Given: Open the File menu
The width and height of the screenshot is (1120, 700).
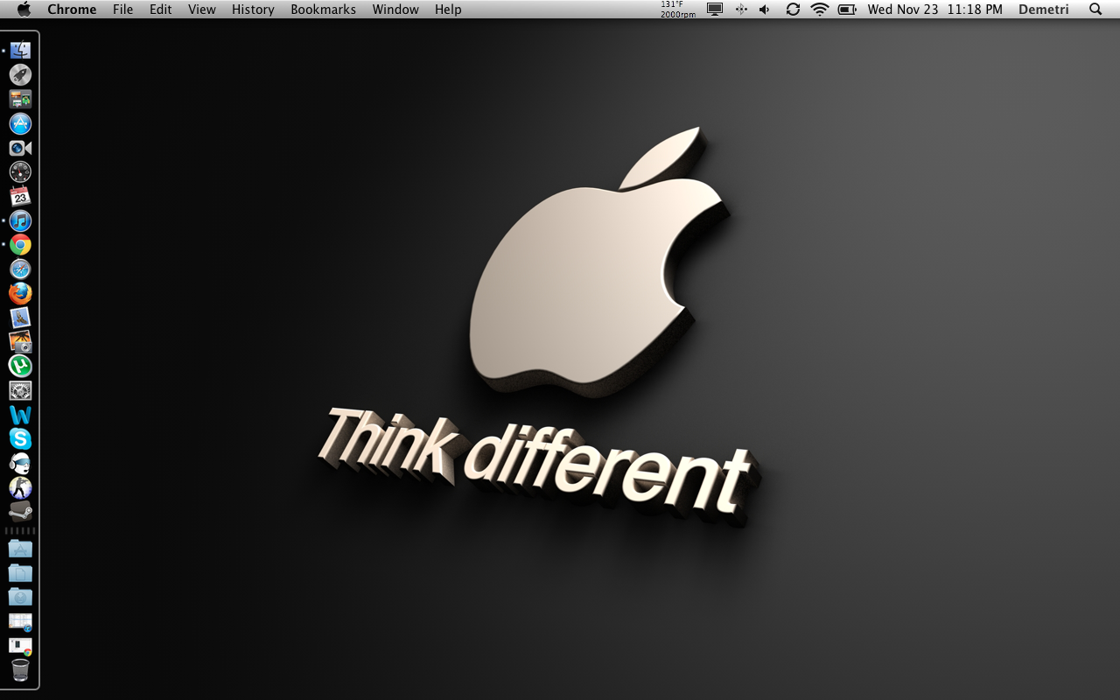Looking at the screenshot, I should coord(123,10).
